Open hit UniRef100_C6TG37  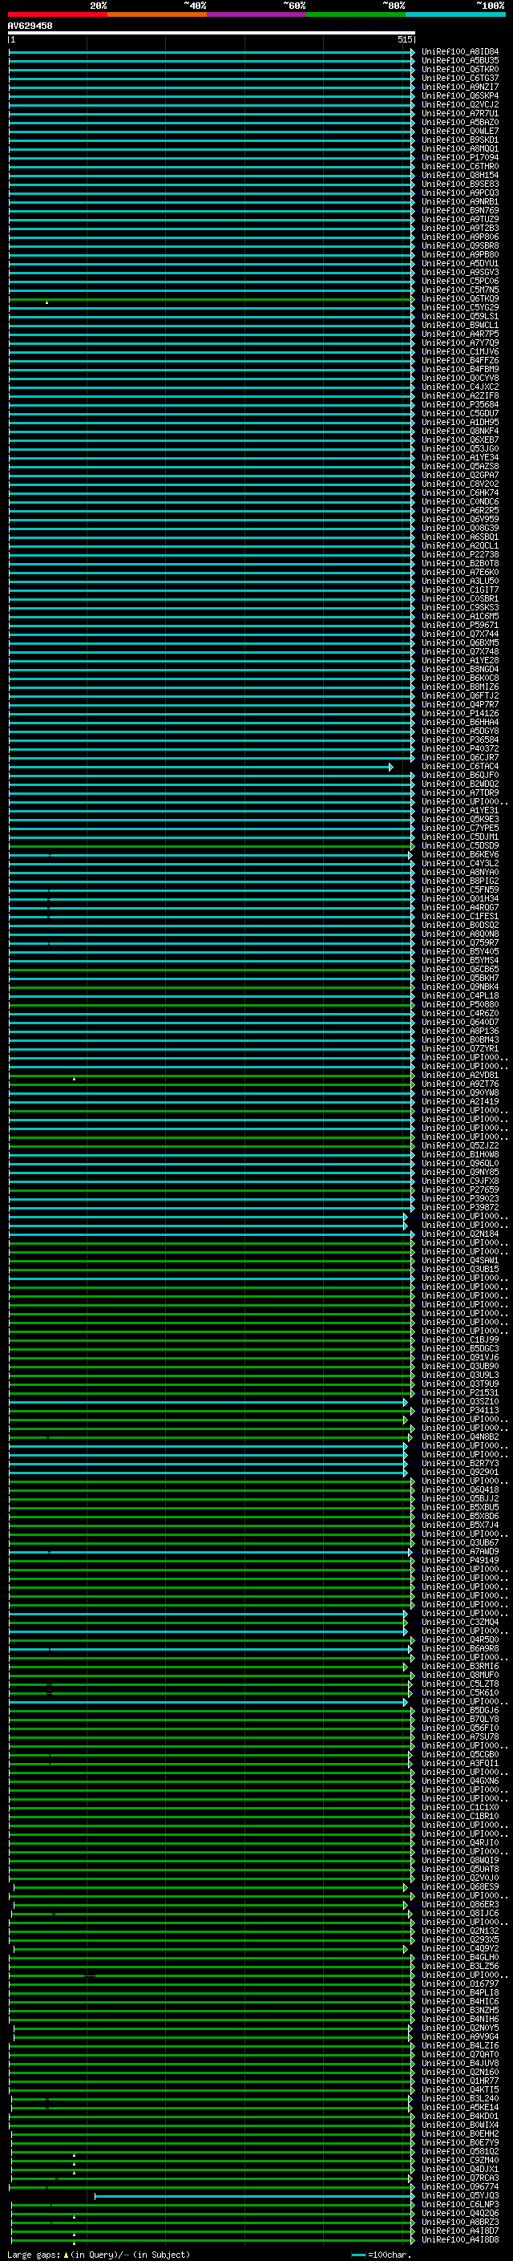(460, 78)
